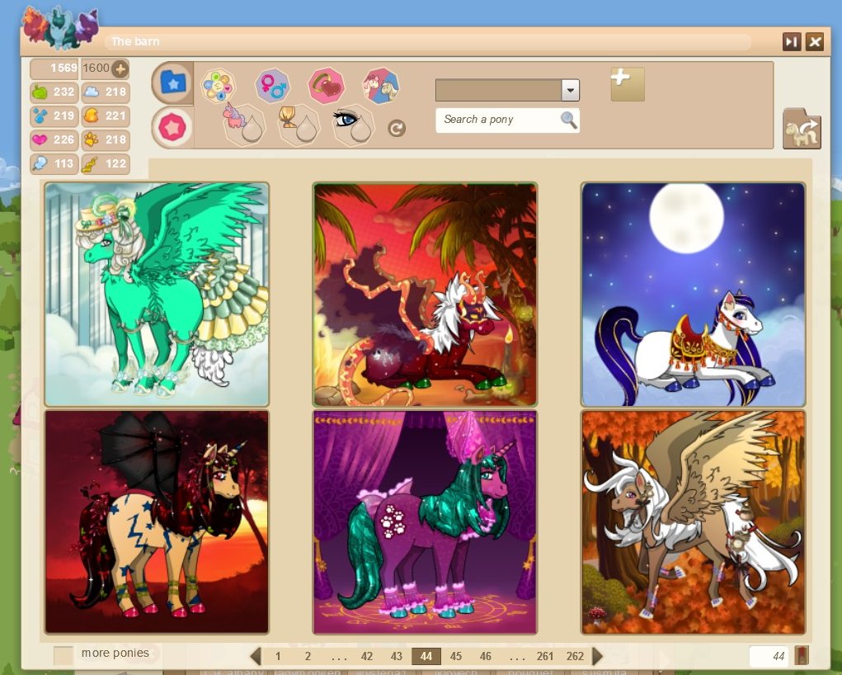
Task: Go to previous page arrow
Action: [x=256, y=656]
